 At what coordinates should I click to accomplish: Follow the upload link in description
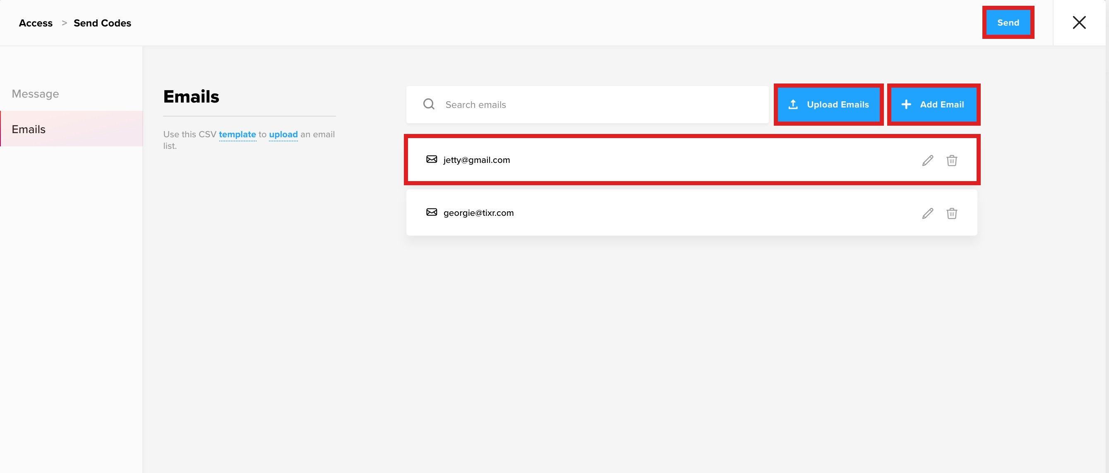click(283, 135)
